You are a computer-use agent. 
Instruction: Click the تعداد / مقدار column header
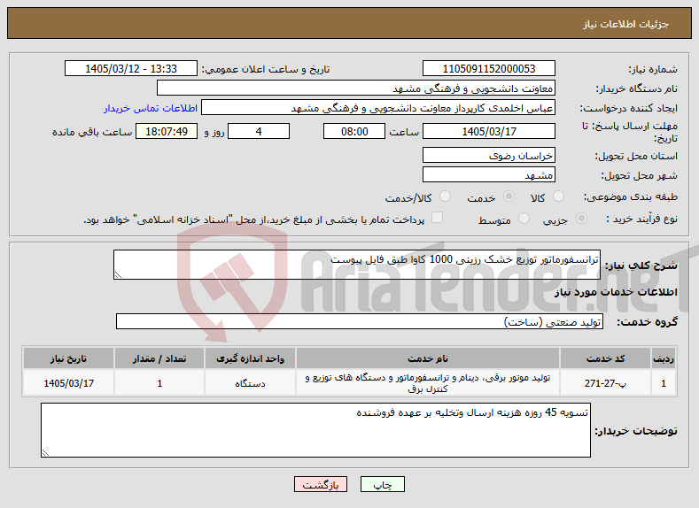pyautogui.click(x=159, y=358)
